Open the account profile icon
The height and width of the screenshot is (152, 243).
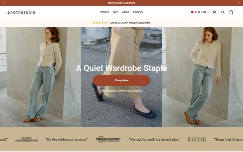[215, 12]
